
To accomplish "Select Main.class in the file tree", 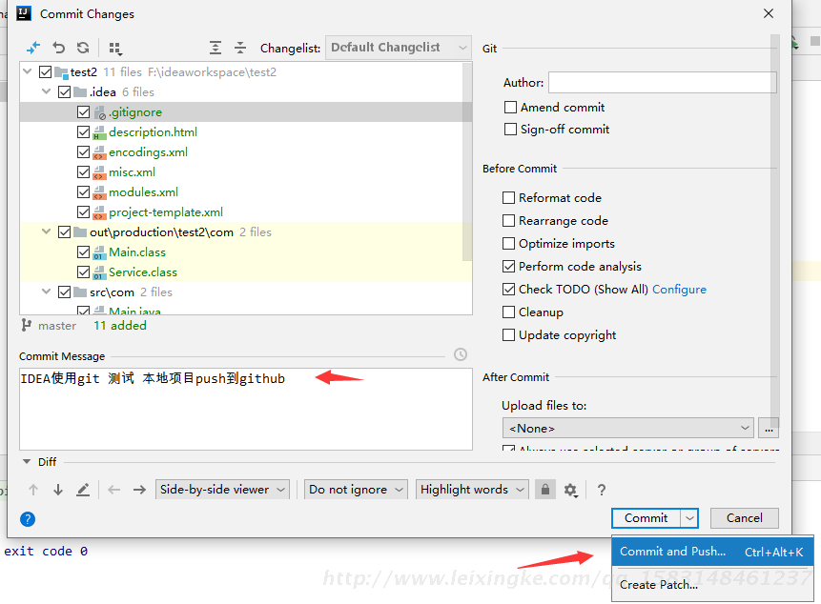I will point(137,252).
